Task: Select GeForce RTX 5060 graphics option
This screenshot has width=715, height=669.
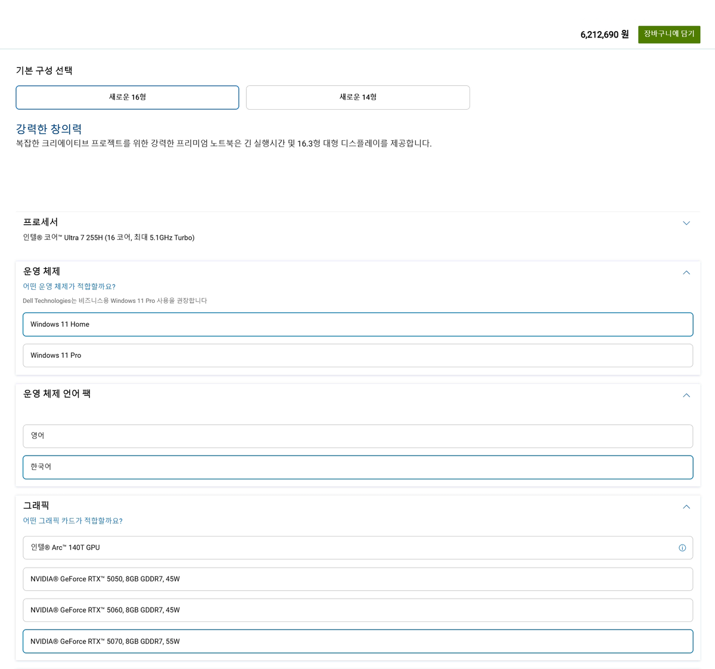Action: coord(358,610)
